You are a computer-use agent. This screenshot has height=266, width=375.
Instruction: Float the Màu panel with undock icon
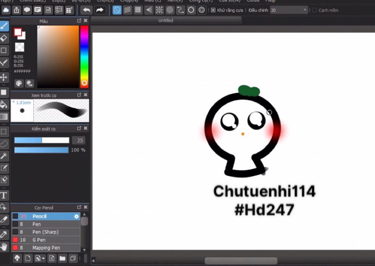79,21
